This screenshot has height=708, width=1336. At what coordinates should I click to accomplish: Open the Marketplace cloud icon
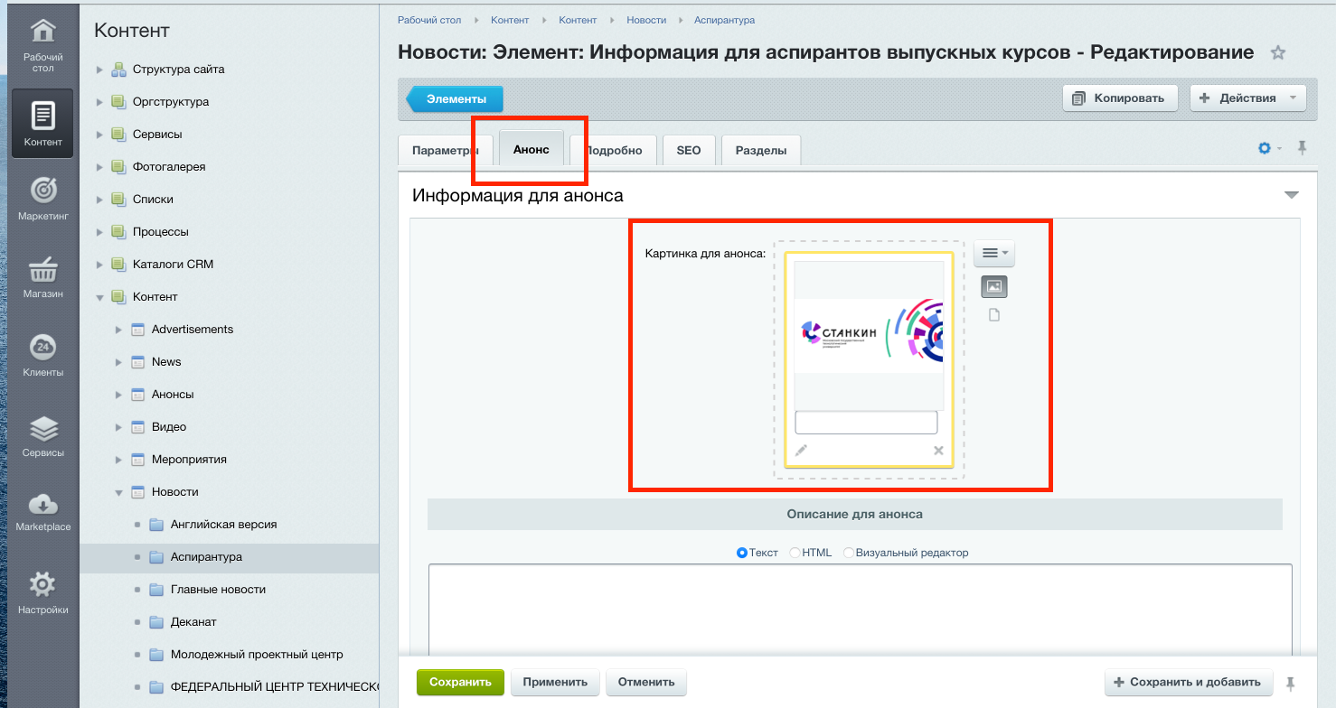pyautogui.click(x=42, y=511)
